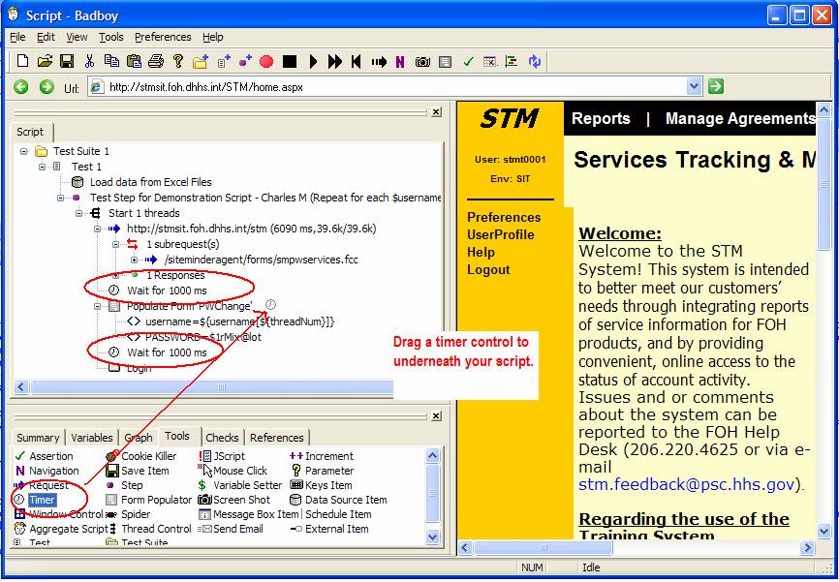Click the Logout link in STM sidebar

(x=488, y=270)
